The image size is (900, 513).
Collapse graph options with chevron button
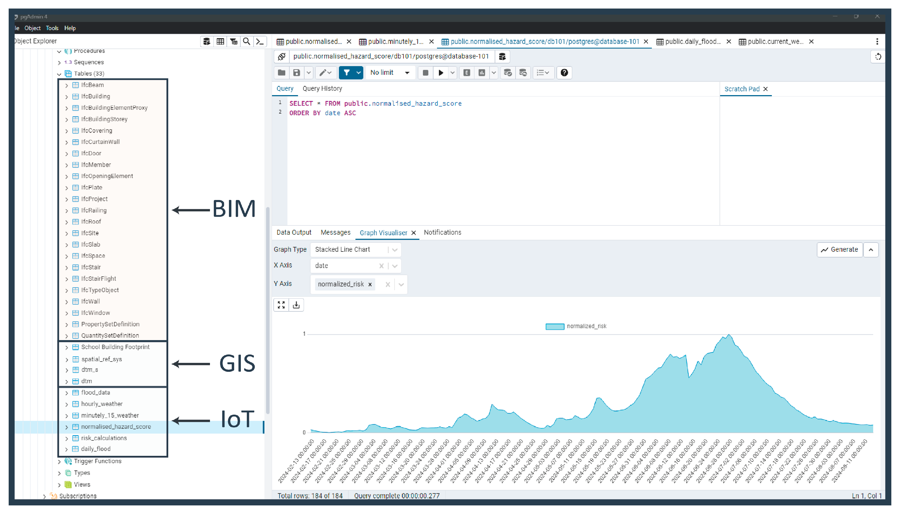click(871, 250)
